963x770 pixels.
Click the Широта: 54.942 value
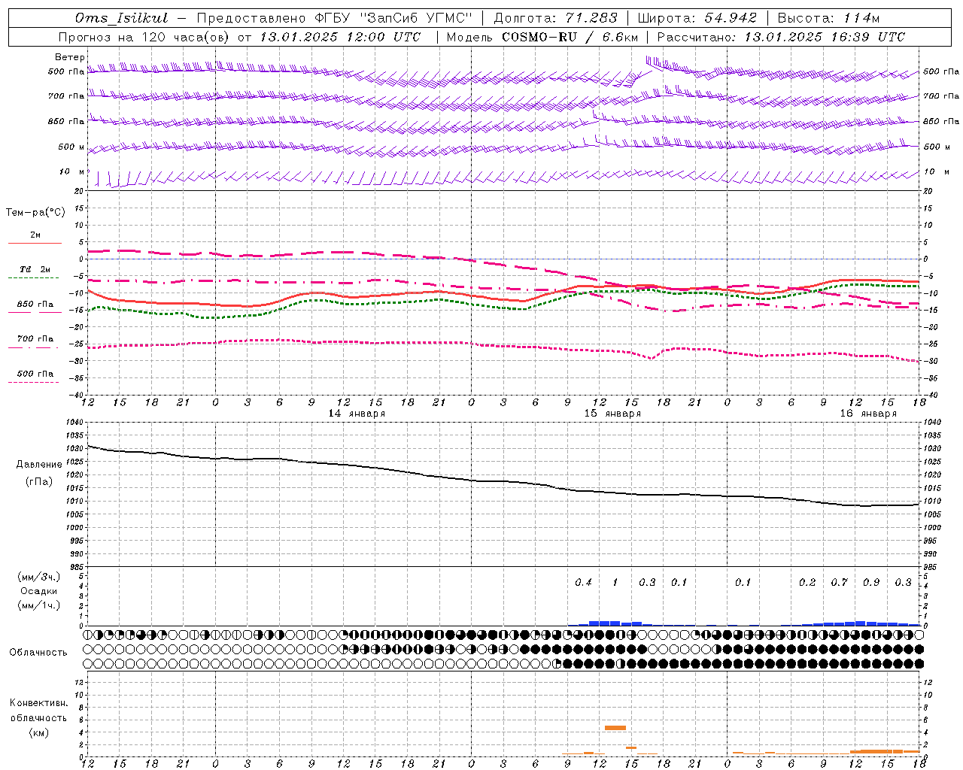697,18
